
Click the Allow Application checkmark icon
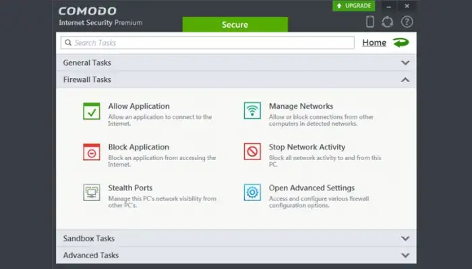(x=92, y=111)
